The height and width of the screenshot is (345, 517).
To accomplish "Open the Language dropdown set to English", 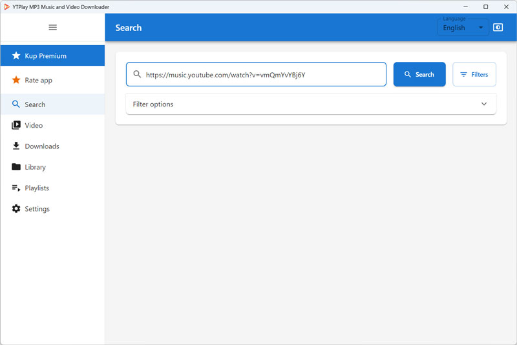I will tap(463, 28).
